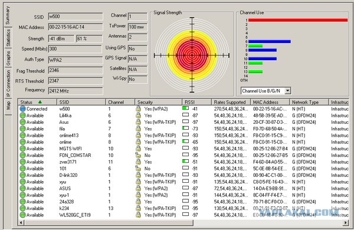
Task: Click the RSSI signal bar for fila
Action: click(x=185, y=128)
